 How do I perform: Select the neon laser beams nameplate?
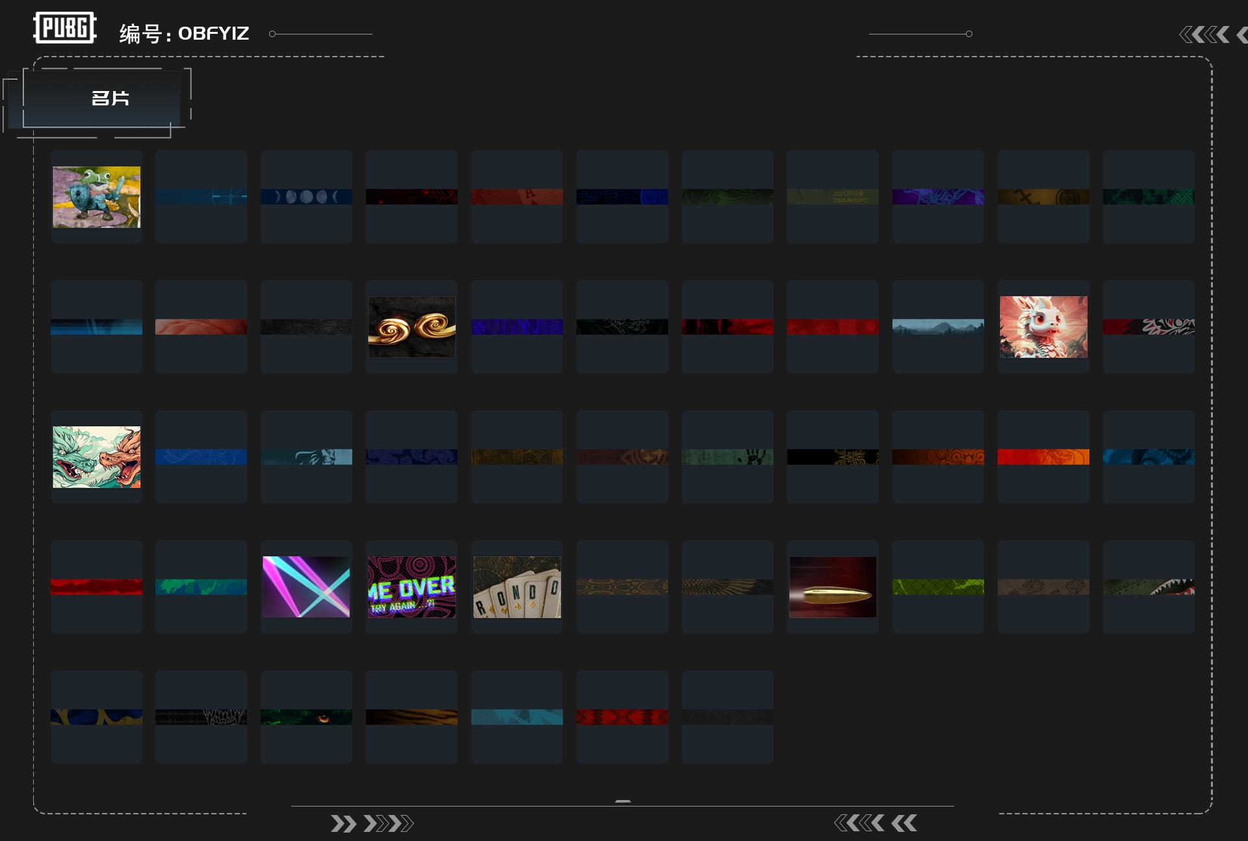click(x=306, y=587)
